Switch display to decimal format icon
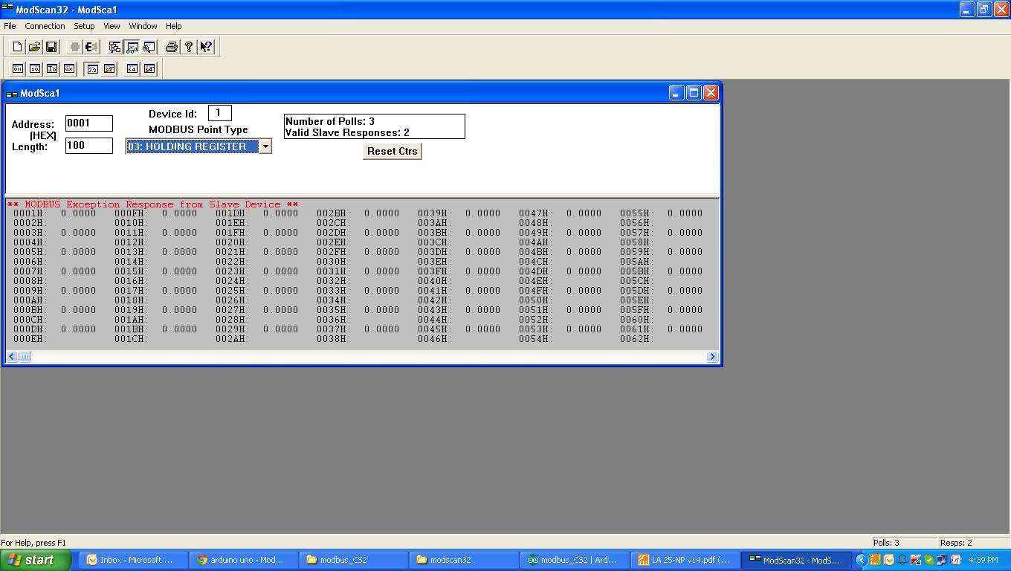The height and width of the screenshot is (571, 1011). pyautogui.click(x=34, y=68)
